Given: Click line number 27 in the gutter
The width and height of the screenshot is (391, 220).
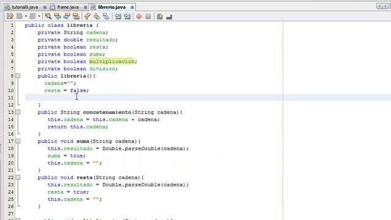Looking at the screenshot, I should tap(11, 213).
